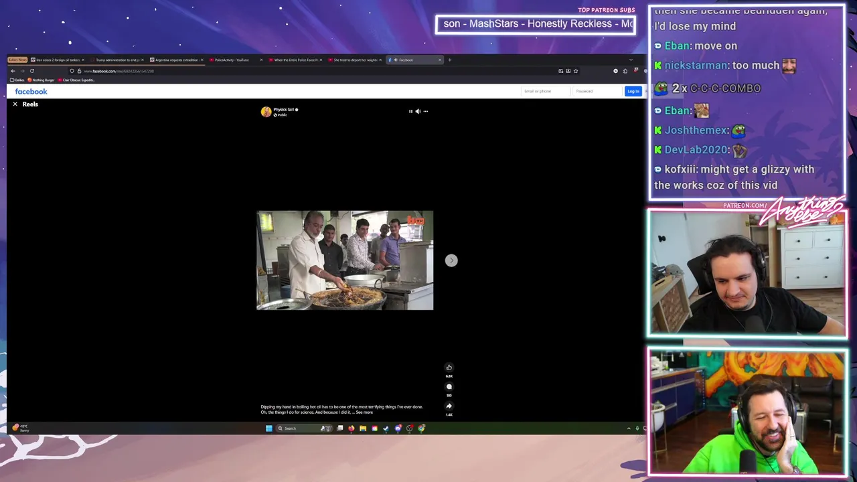Click the Facebook logo
857x482 pixels.
click(x=31, y=92)
